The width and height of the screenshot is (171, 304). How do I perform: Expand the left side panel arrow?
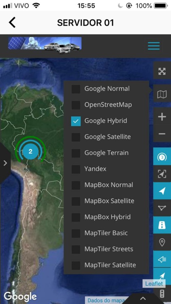[5, 163]
